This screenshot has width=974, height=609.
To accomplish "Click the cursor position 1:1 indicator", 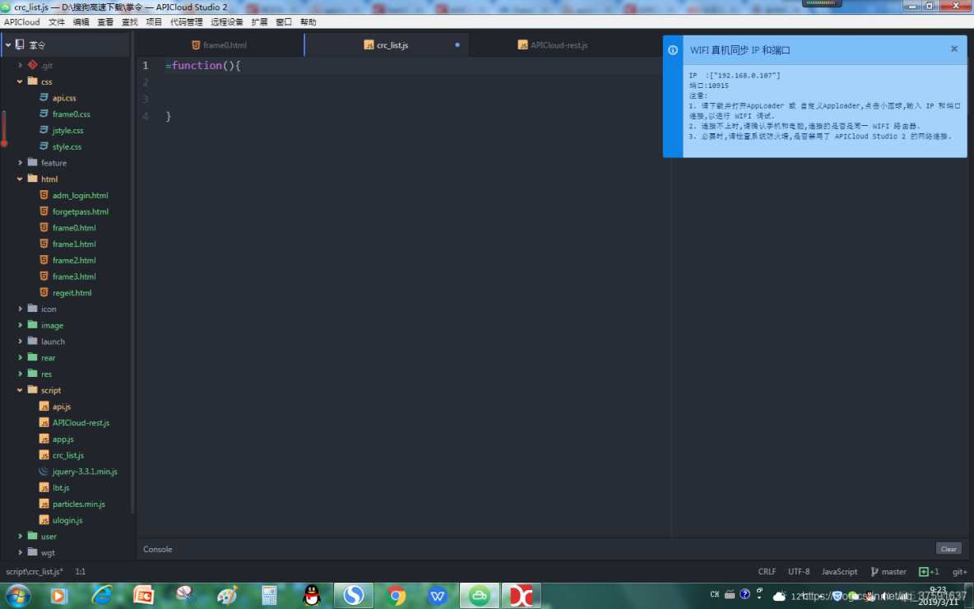I will [80, 572].
